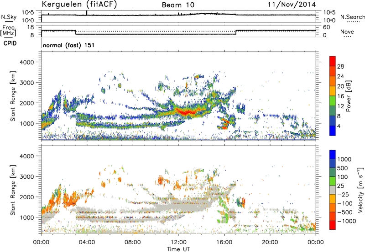Click the '16' tick on power scale
The width and height of the screenshot is (365, 252).
pyautogui.click(x=340, y=96)
